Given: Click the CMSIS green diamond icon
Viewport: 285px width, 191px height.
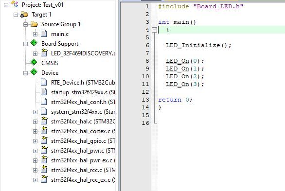Looking at the screenshot, I should point(34,62).
